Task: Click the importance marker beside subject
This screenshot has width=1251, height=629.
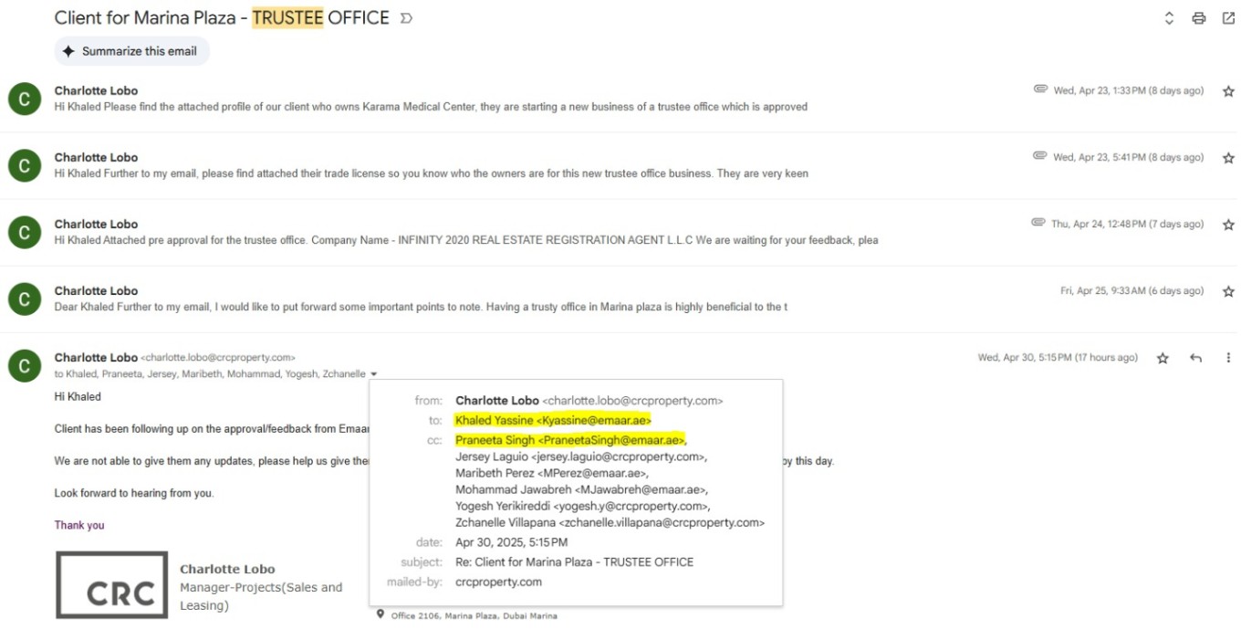Action: tap(406, 18)
